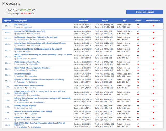Screen dimensions: 166x131
Task: Downvote Proposal for STEEM DAO Reserve Fund
Action: (138, 34)
